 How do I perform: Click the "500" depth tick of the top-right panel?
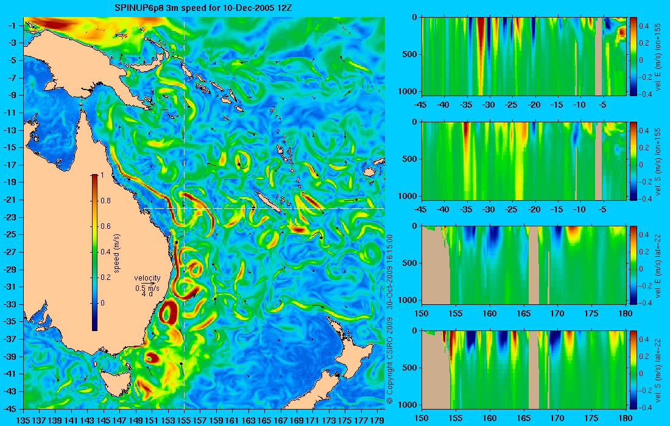(411, 54)
